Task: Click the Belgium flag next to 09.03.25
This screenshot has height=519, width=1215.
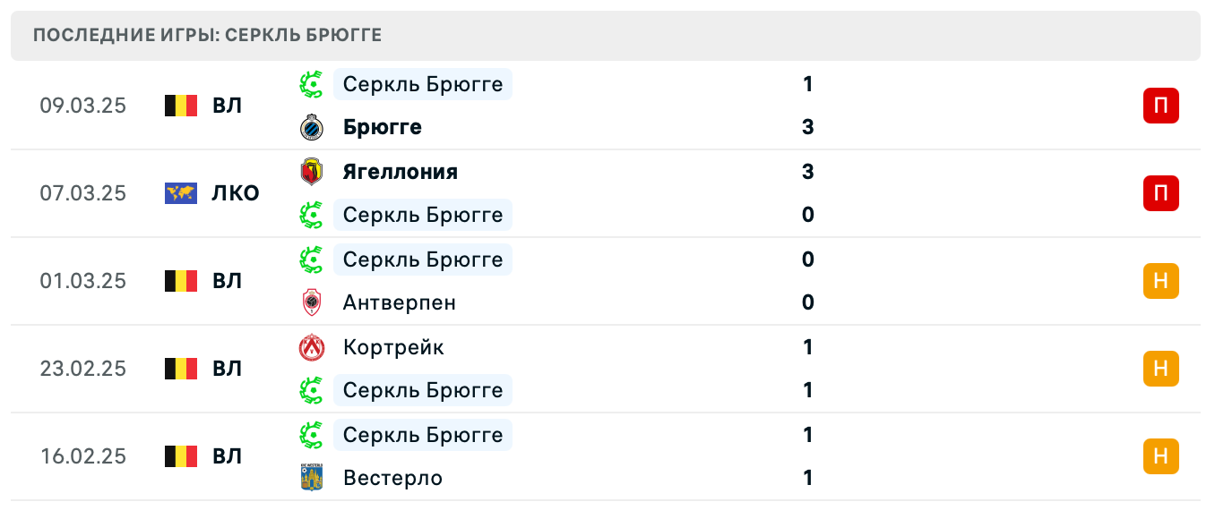Action: pyautogui.click(x=180, y=105)
